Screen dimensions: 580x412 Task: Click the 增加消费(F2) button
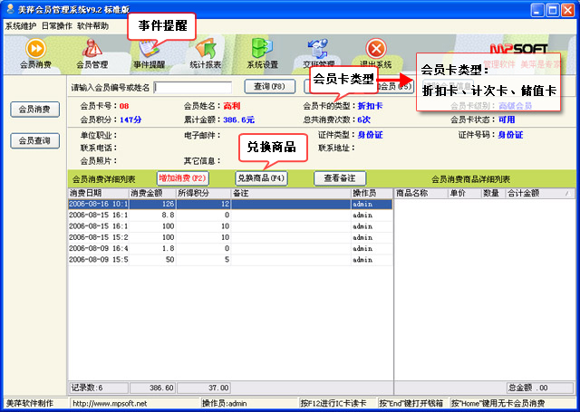(182, 178)
